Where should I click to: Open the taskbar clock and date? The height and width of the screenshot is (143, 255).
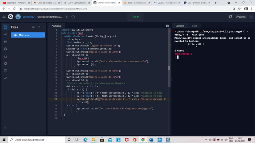pyautogui.click(x=240, y=140)
